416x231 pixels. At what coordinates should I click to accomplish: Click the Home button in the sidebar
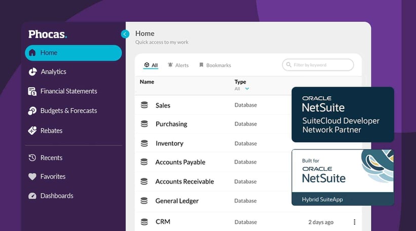(73, 53)
